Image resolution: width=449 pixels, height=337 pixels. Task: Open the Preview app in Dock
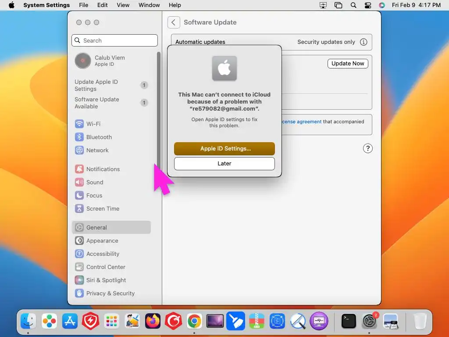click(x=391, y=321)
